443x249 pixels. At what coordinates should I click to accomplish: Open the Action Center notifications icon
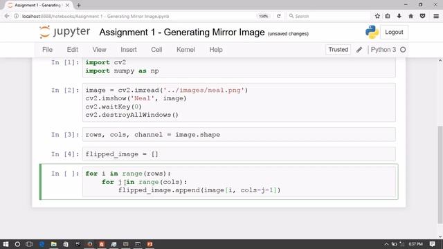click(x=432, y=244)
